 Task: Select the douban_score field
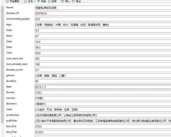click(103, 70)
